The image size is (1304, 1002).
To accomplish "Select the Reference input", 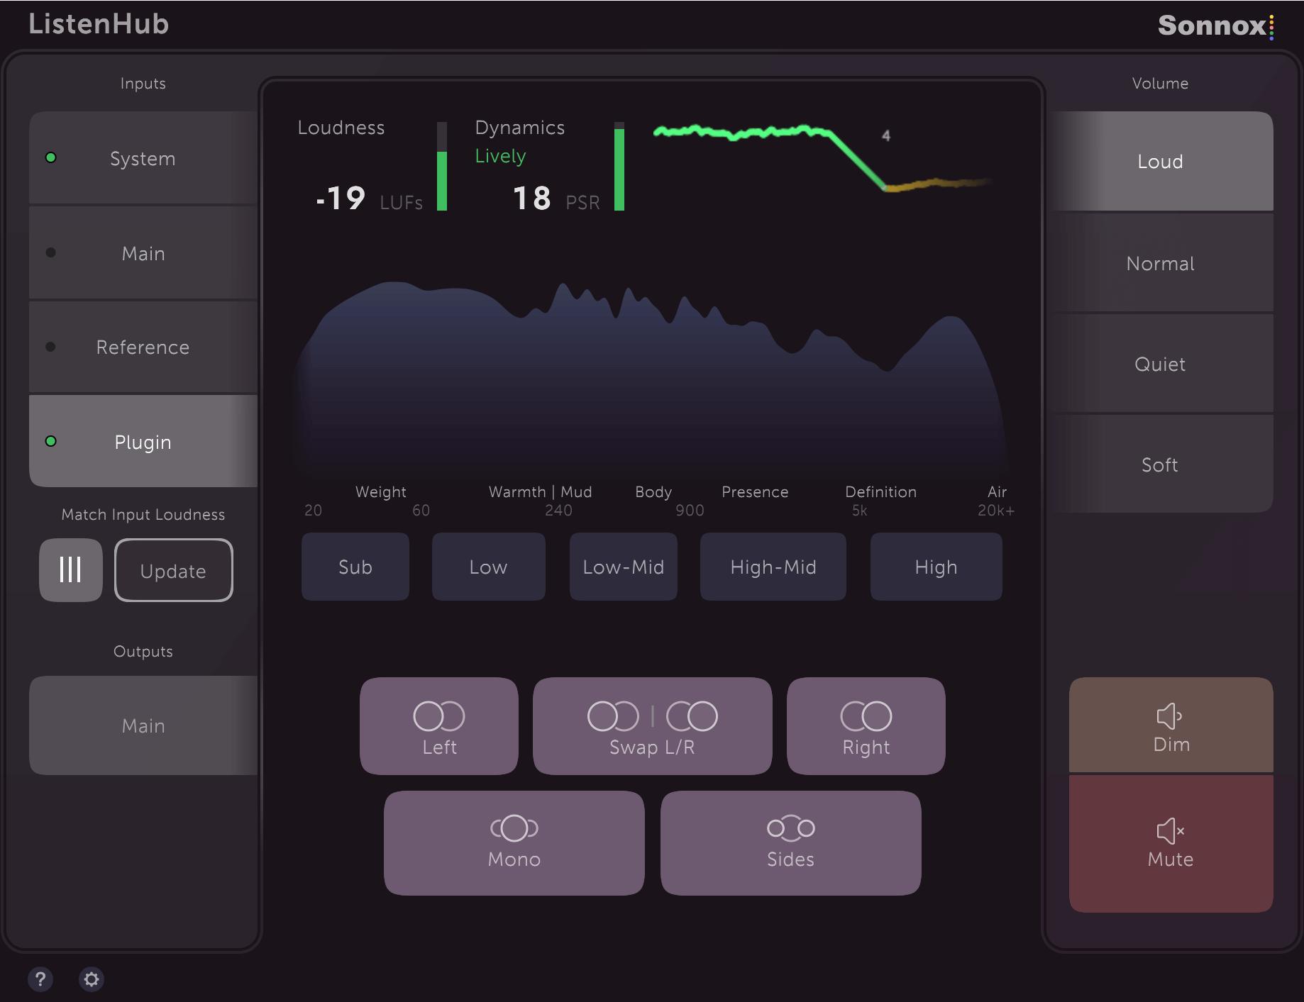I will click(x=142, y=347).
